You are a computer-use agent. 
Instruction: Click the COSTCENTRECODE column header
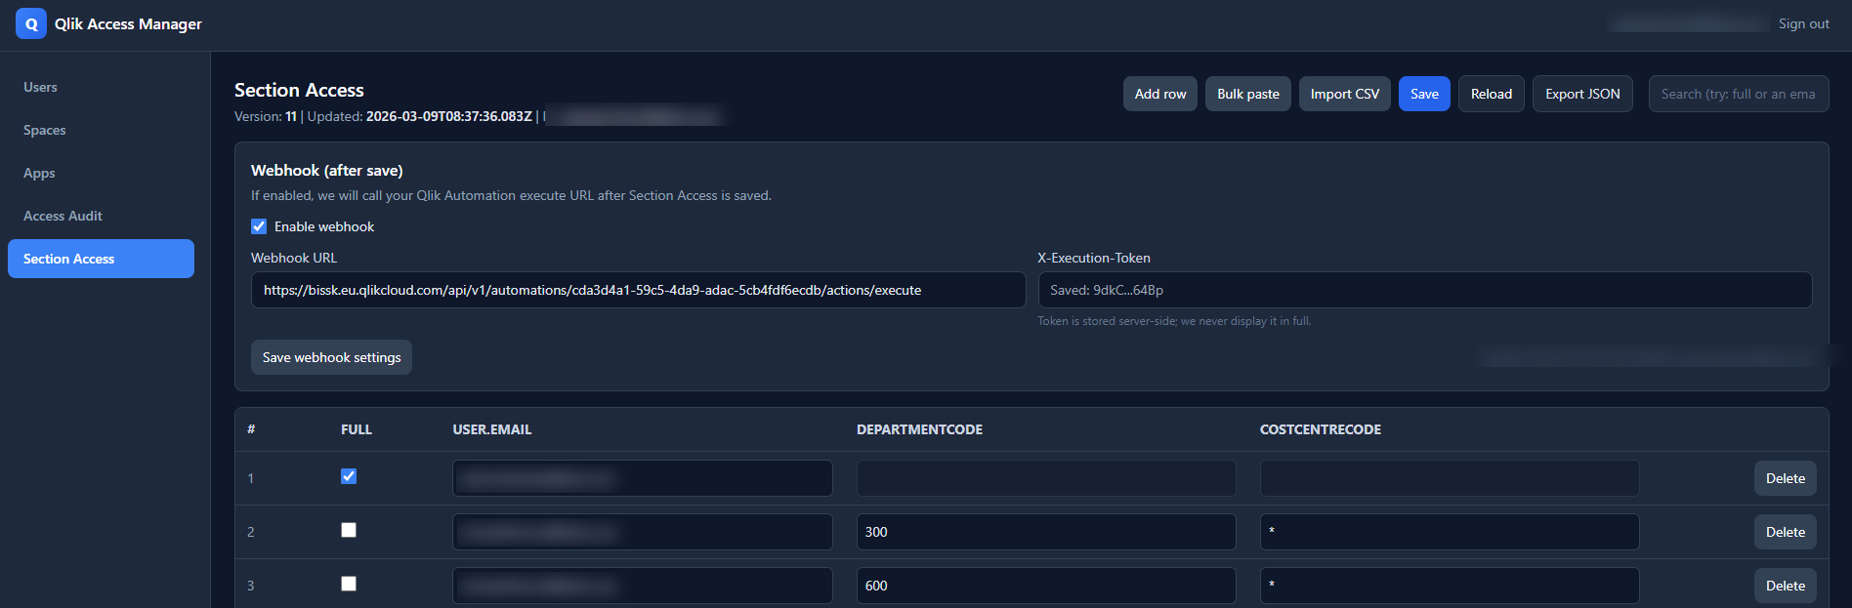(x=1321, y=429)
